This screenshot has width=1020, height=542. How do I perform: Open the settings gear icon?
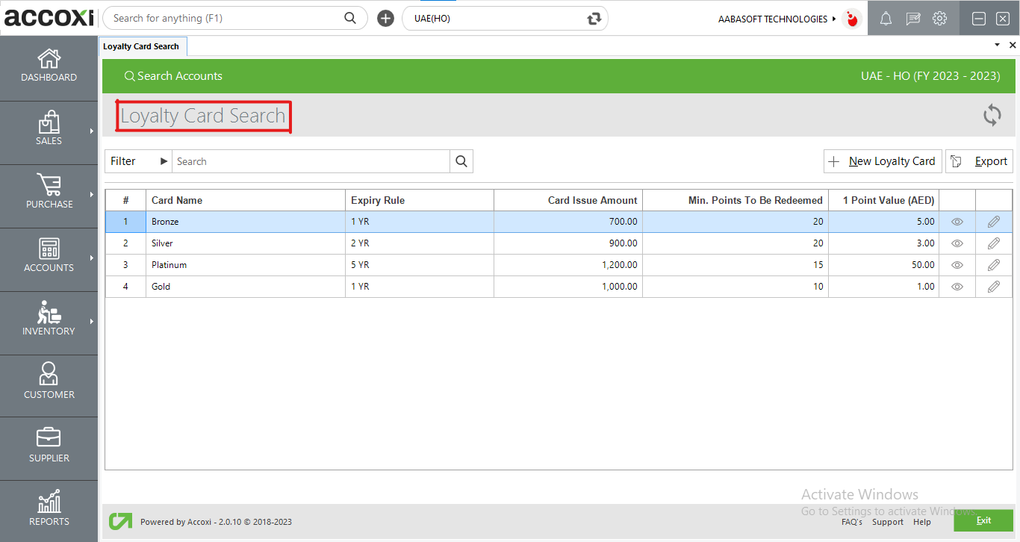tap(939, 19)
